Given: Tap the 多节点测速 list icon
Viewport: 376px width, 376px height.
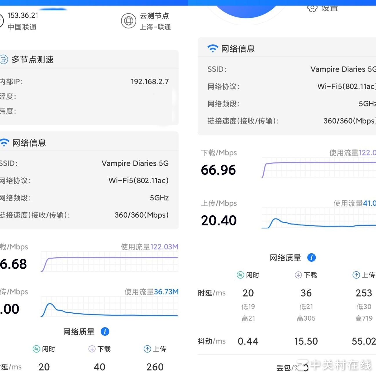Looking at the screenshot, I should point(3,59).
